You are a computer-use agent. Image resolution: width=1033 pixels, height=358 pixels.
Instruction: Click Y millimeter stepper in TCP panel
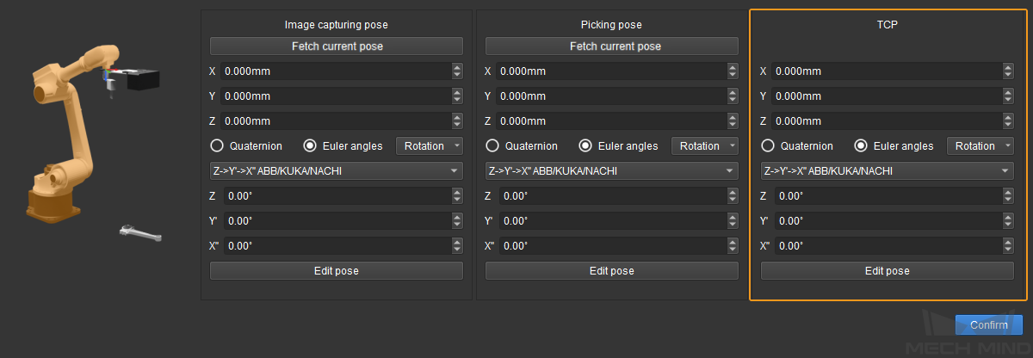pos(1008,96)
